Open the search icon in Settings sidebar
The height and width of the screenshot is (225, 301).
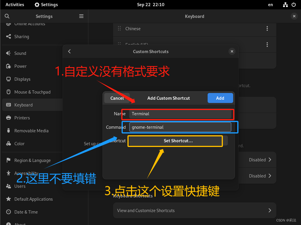coord(7,16)
